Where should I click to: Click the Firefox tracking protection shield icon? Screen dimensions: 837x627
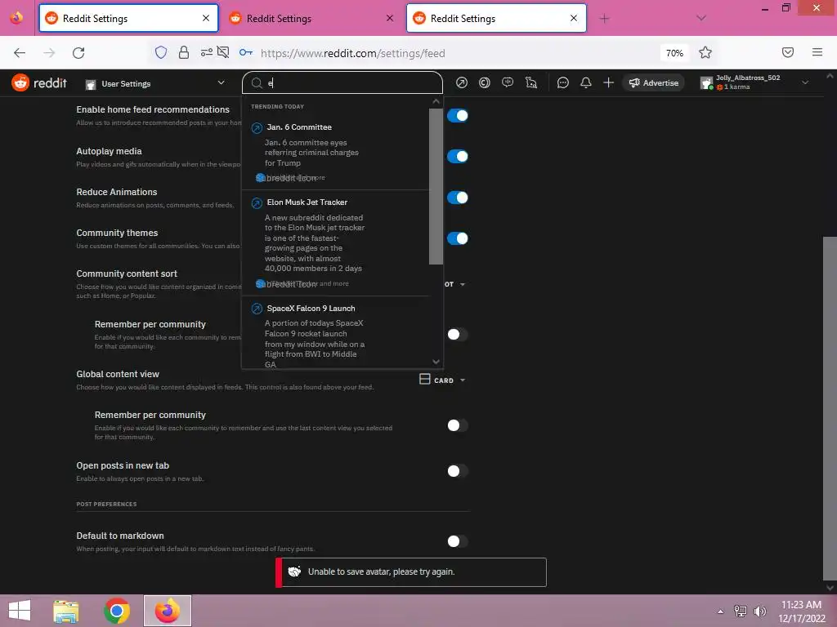pos(161,52)
